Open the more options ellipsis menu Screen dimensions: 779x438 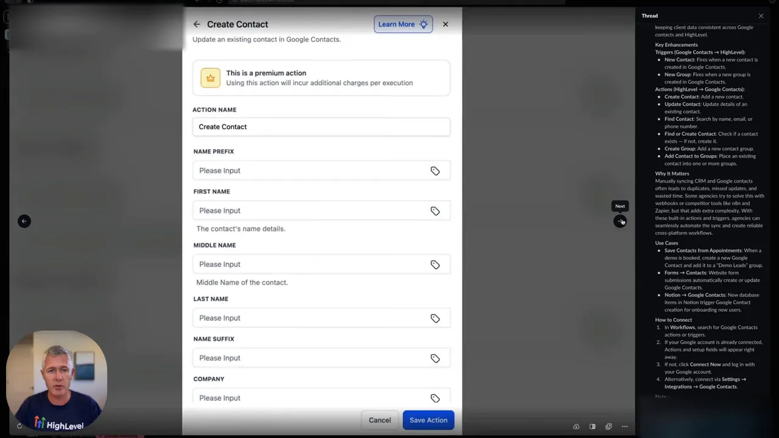tap(624, 426)
